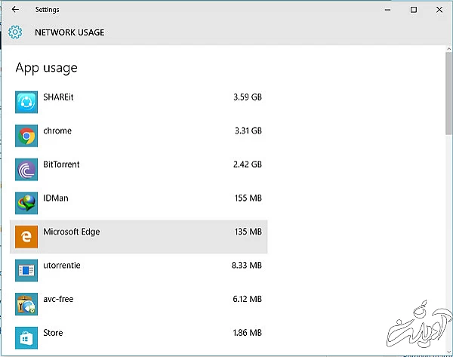
Task: Click the chrome browser icon
Action: [x=26, y=136]
